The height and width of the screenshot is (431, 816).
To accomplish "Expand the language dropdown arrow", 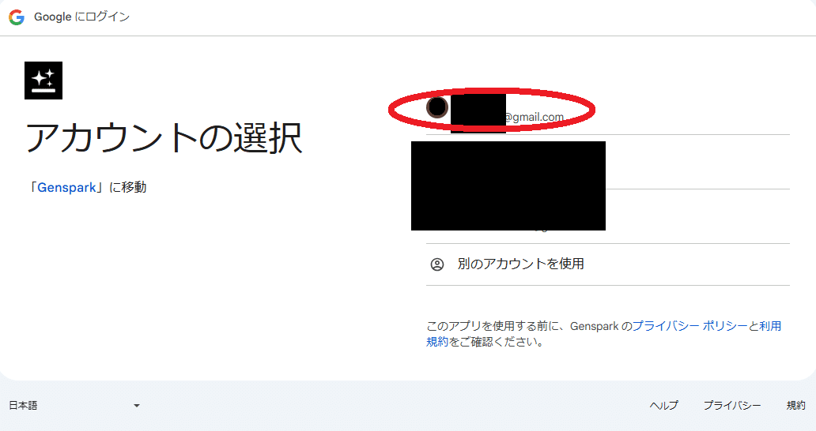I will click(x=136, y=406).
